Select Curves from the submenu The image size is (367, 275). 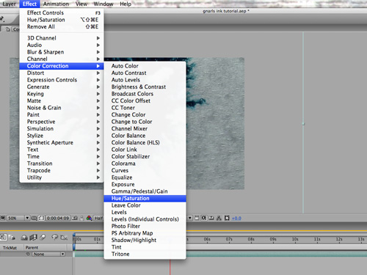(x=145, y=171)
